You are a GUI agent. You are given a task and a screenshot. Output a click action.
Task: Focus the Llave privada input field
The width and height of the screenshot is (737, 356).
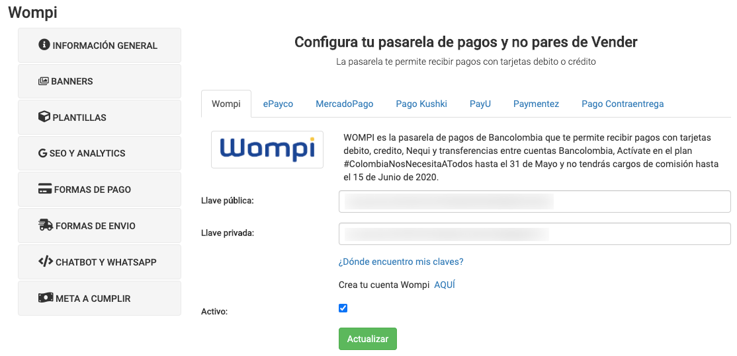tap(535, 234)
